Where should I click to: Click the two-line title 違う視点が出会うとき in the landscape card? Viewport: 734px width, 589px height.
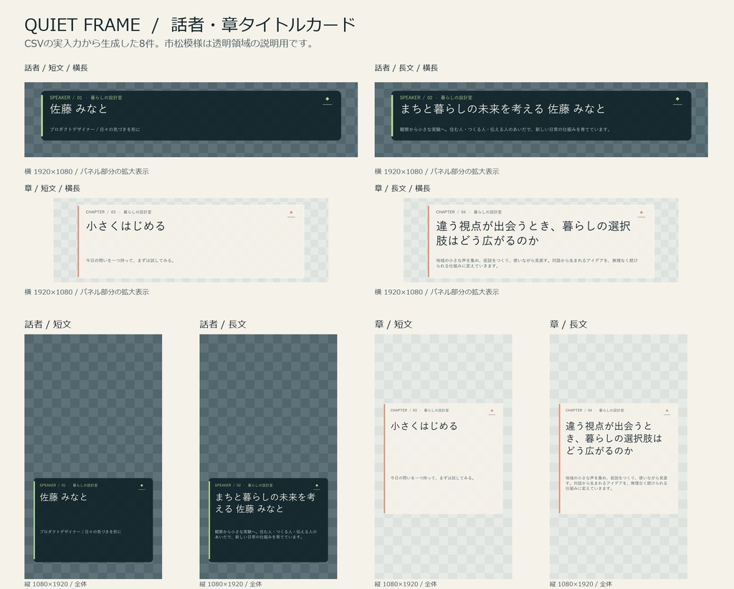click(x=533, y=233)
